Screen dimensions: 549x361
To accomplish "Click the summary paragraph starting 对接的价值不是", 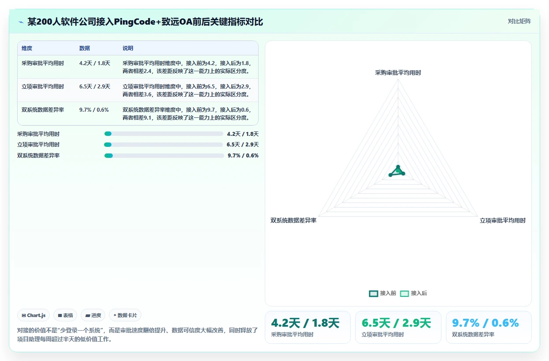I will click(137, 335).
